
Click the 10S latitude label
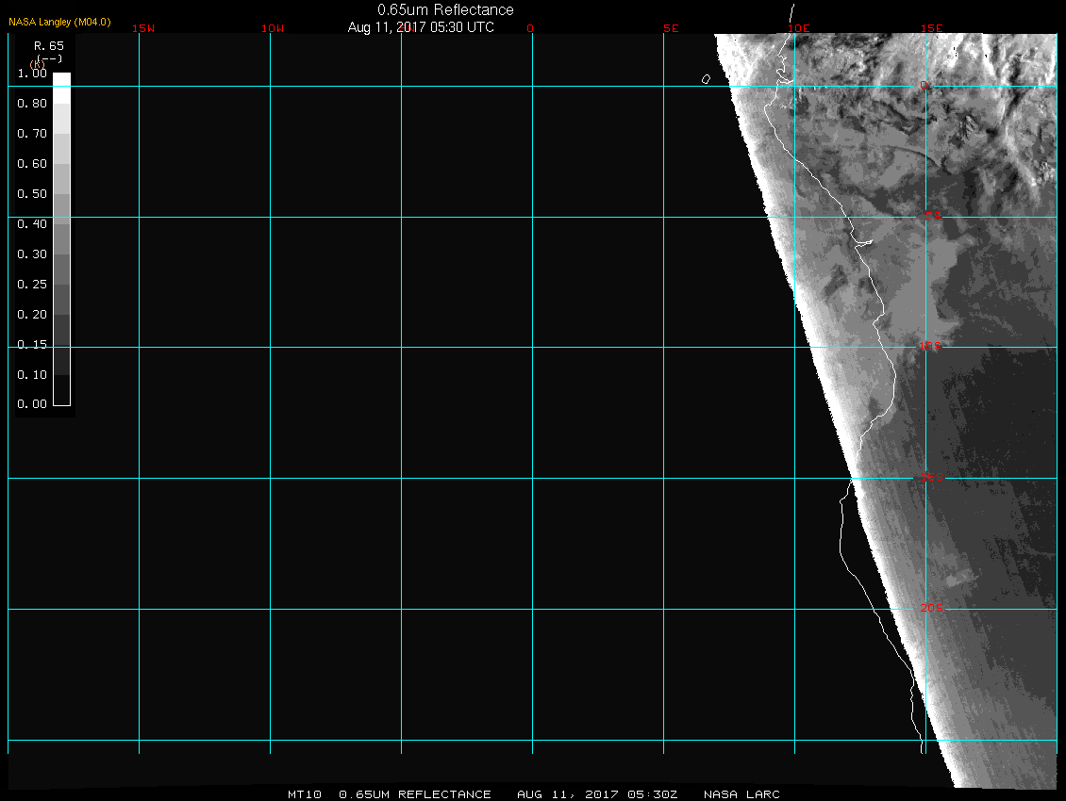pos(931,348)
